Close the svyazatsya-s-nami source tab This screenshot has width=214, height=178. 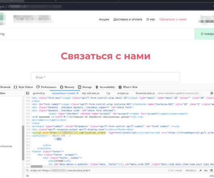coord(78,93)
